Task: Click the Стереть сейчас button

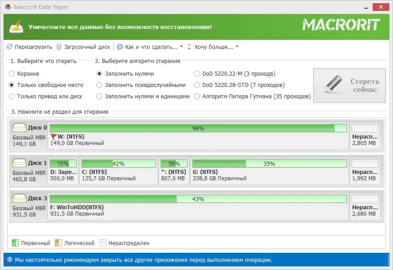Action: tap(350, 86)
